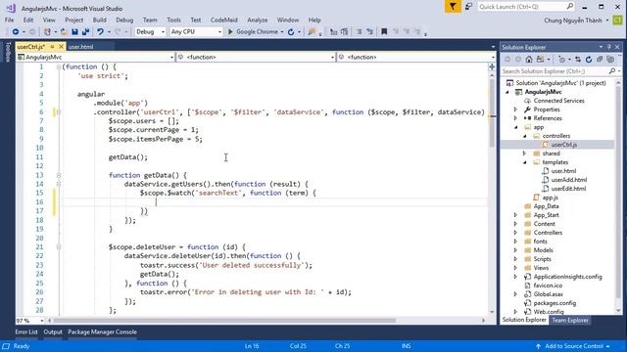Click Show All Files icon in Solution Explorer
Viewport: 627px width, 352px height.
pyautogui.click(x=610, y=60)
